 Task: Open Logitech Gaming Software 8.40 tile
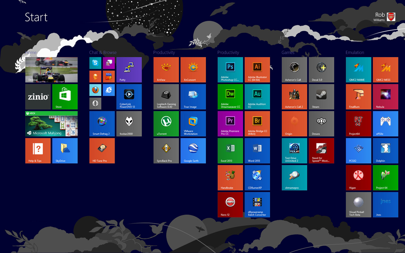(x=166, y=97)
